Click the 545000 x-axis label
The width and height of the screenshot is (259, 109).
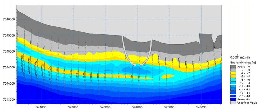[x=169, y=107]
